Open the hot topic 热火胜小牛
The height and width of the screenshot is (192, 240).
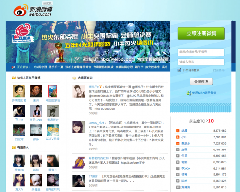click(x=152, y=67)
